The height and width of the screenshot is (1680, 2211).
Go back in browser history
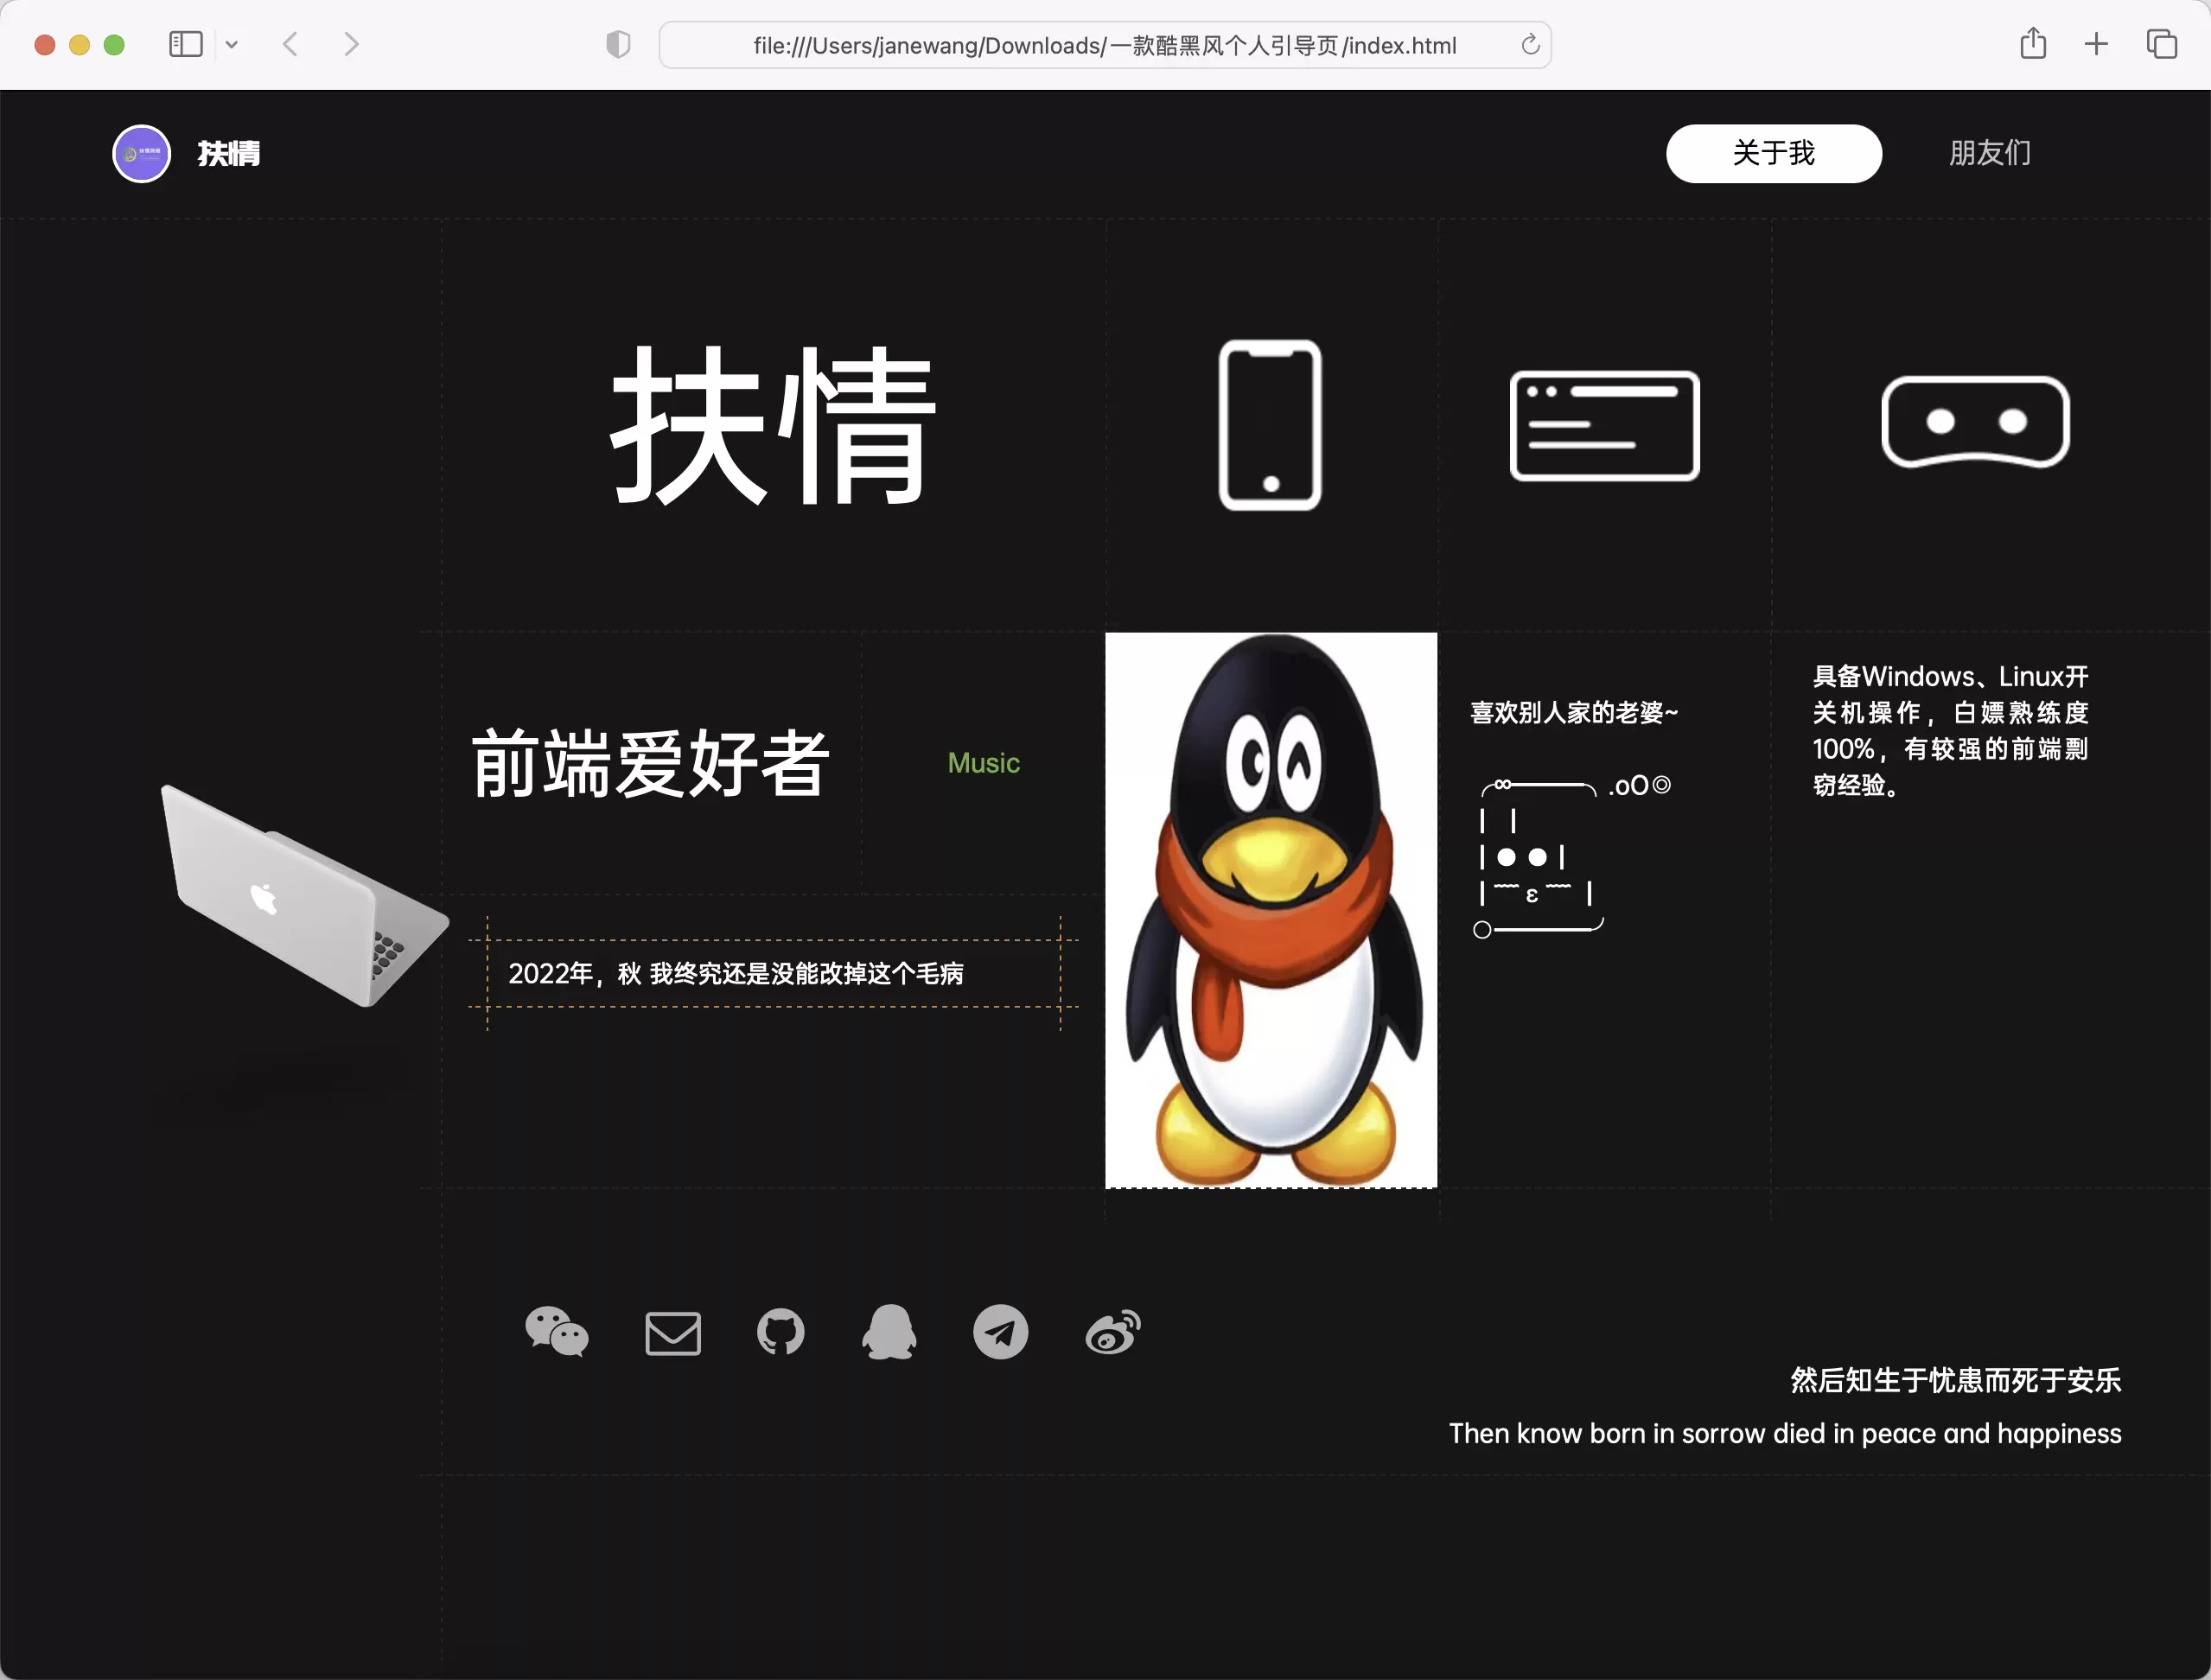[290, 44]
